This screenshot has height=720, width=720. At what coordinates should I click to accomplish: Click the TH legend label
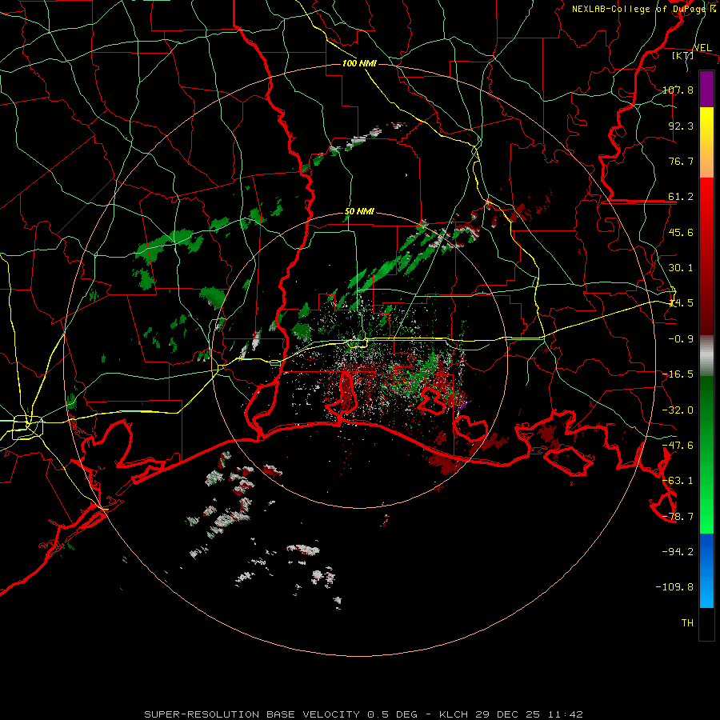coord(687,623)
